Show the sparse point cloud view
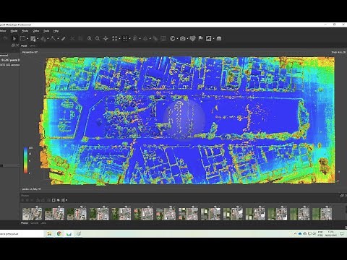The width and height of the screenshot is (347, 260). click(x=115, y=38)
